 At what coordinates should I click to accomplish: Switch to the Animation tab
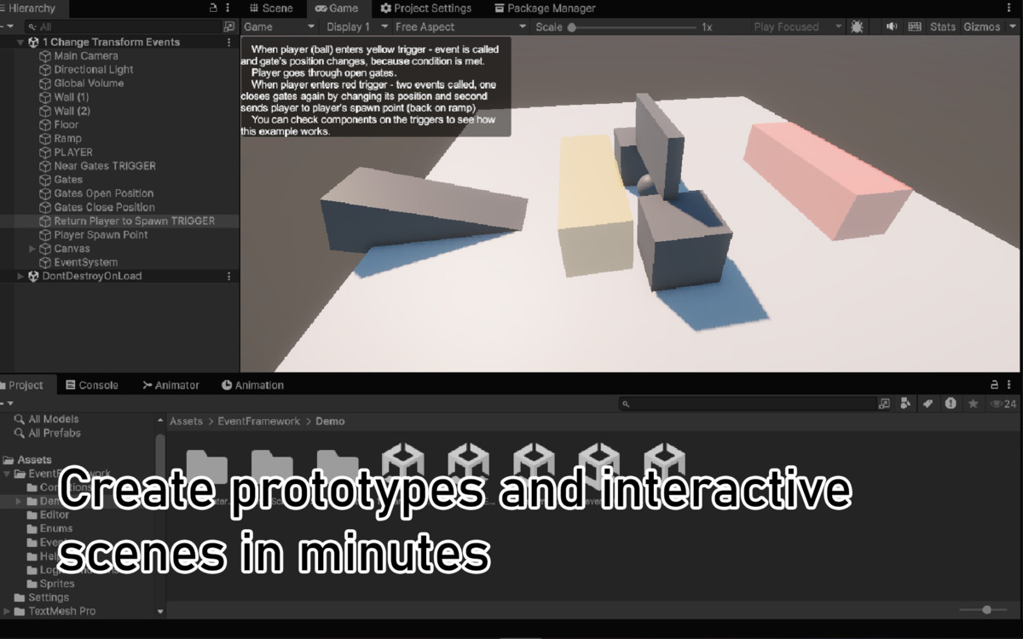point(252,385)
